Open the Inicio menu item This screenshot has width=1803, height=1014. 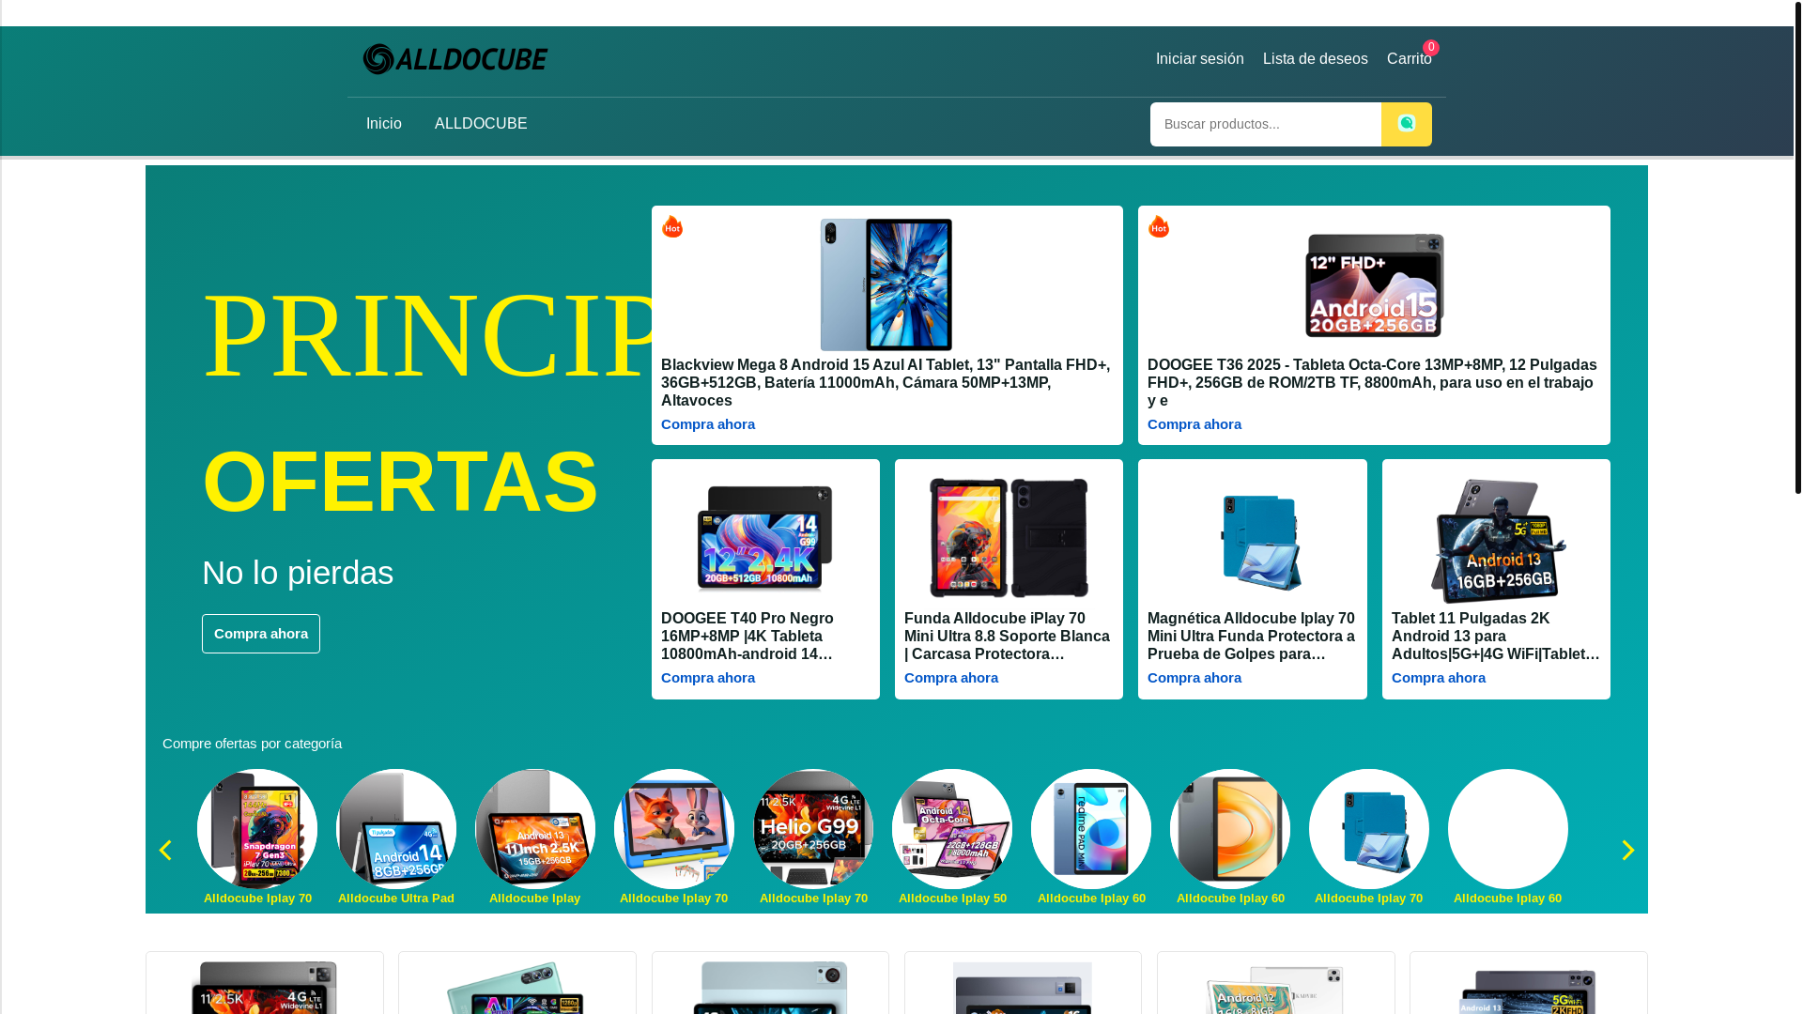383,124
